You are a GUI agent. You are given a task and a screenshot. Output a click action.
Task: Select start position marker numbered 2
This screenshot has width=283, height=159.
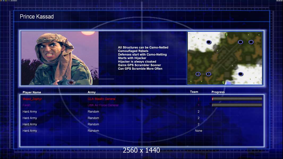click(198, 74)
